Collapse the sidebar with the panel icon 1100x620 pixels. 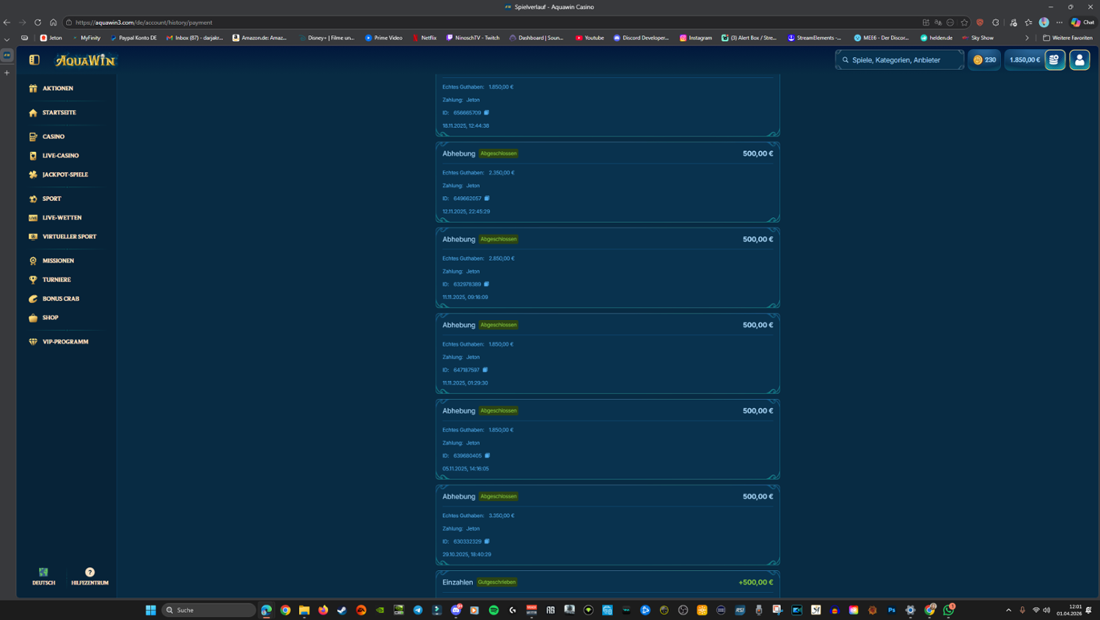34,60
